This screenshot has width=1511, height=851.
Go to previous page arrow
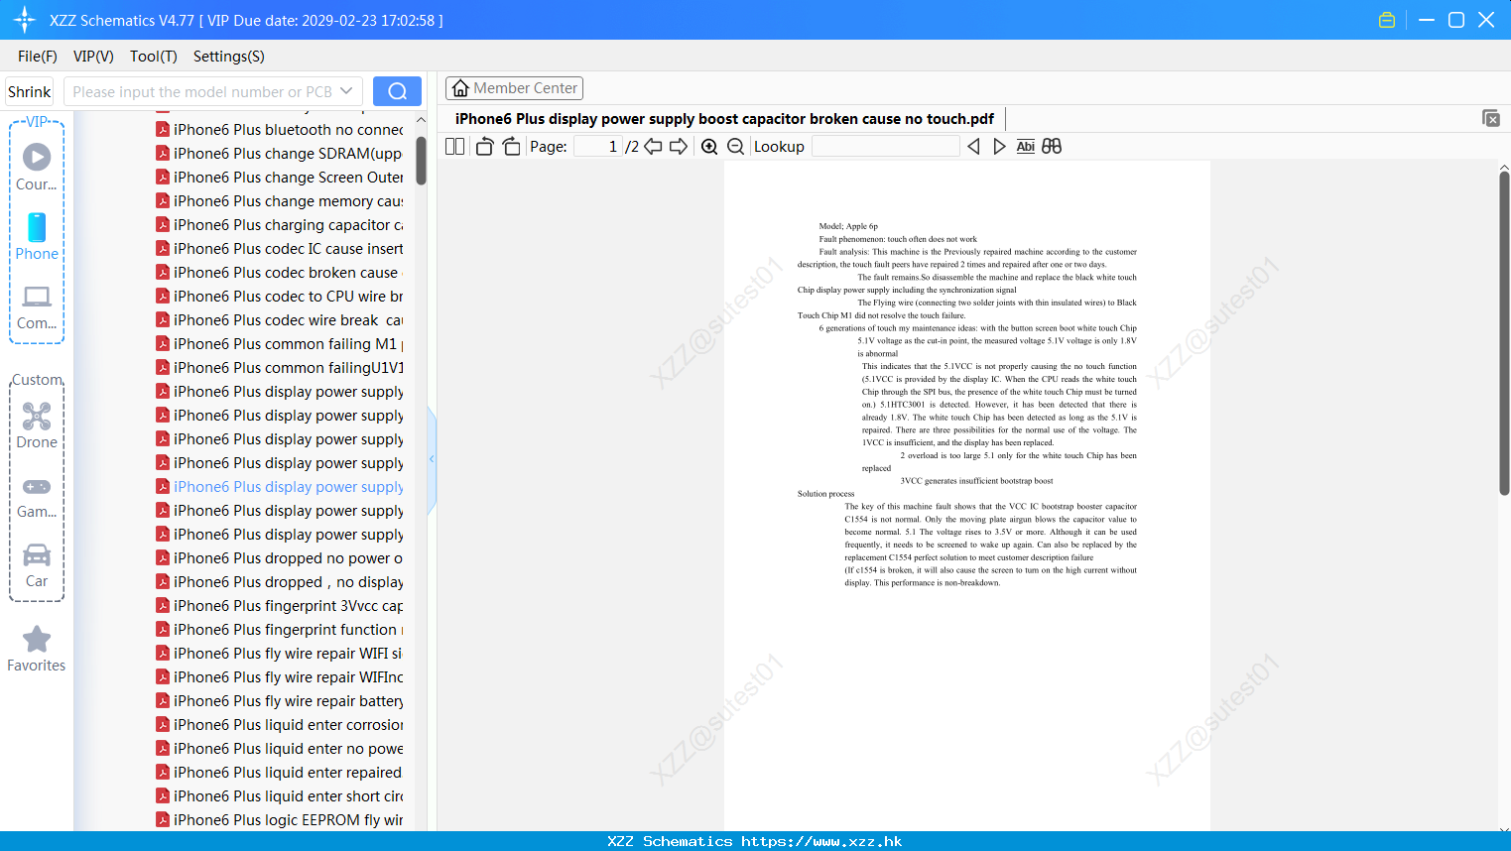click(x=653, y=146)
